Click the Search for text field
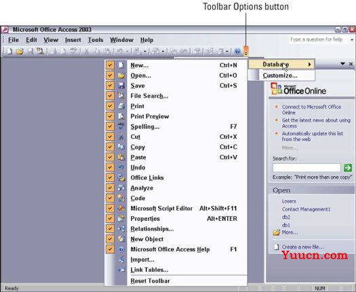Screen dimensions: 356x292 click(306, 168)
